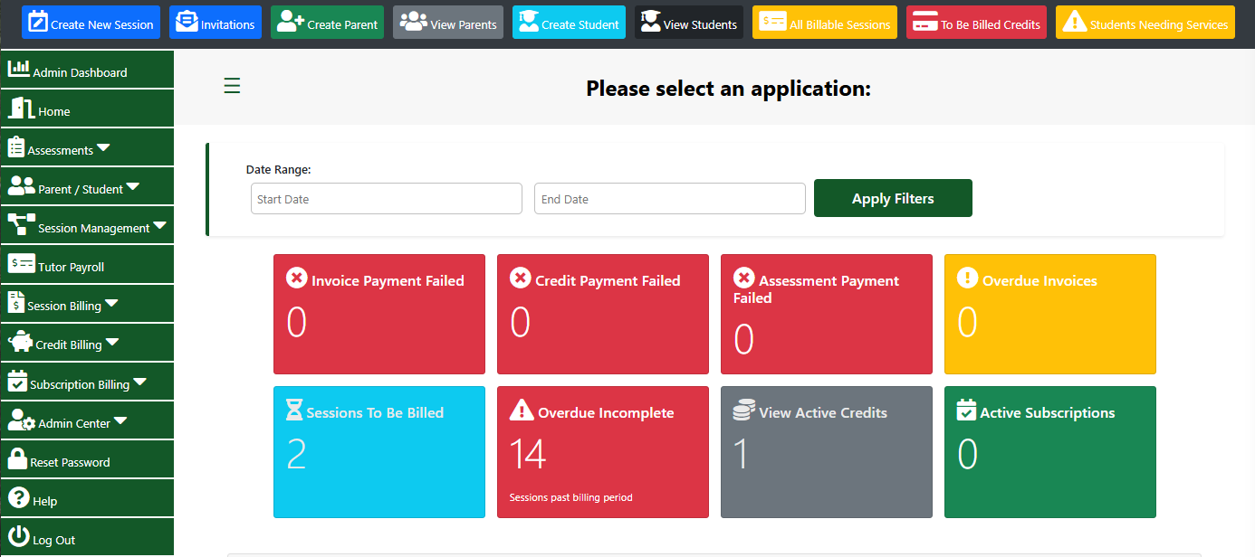Click the Start Date input field
Image resolution: width=1255 pixels, height=557 pixels.
tap(387, 199)
